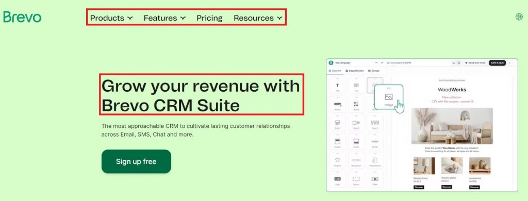Viewport: 528px width, 201px height.
Task: Select the Wooden platter product image
Action: pyautogui.click(x=452, y=165)
